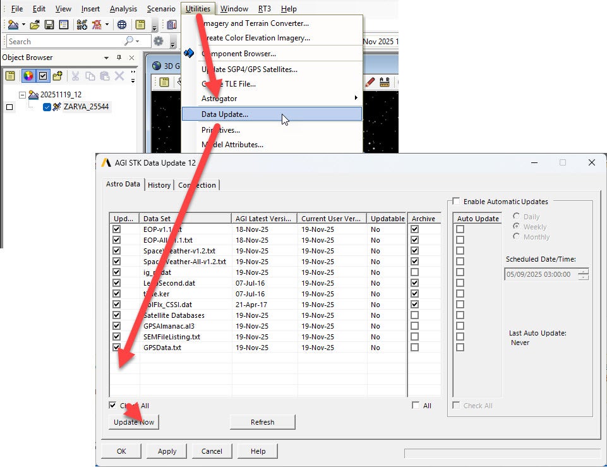This screenshot has width=607, height=467.
Task: Click the 3D Graphics window globe icon
Action: pyautogui.click(x=157, y=66)
